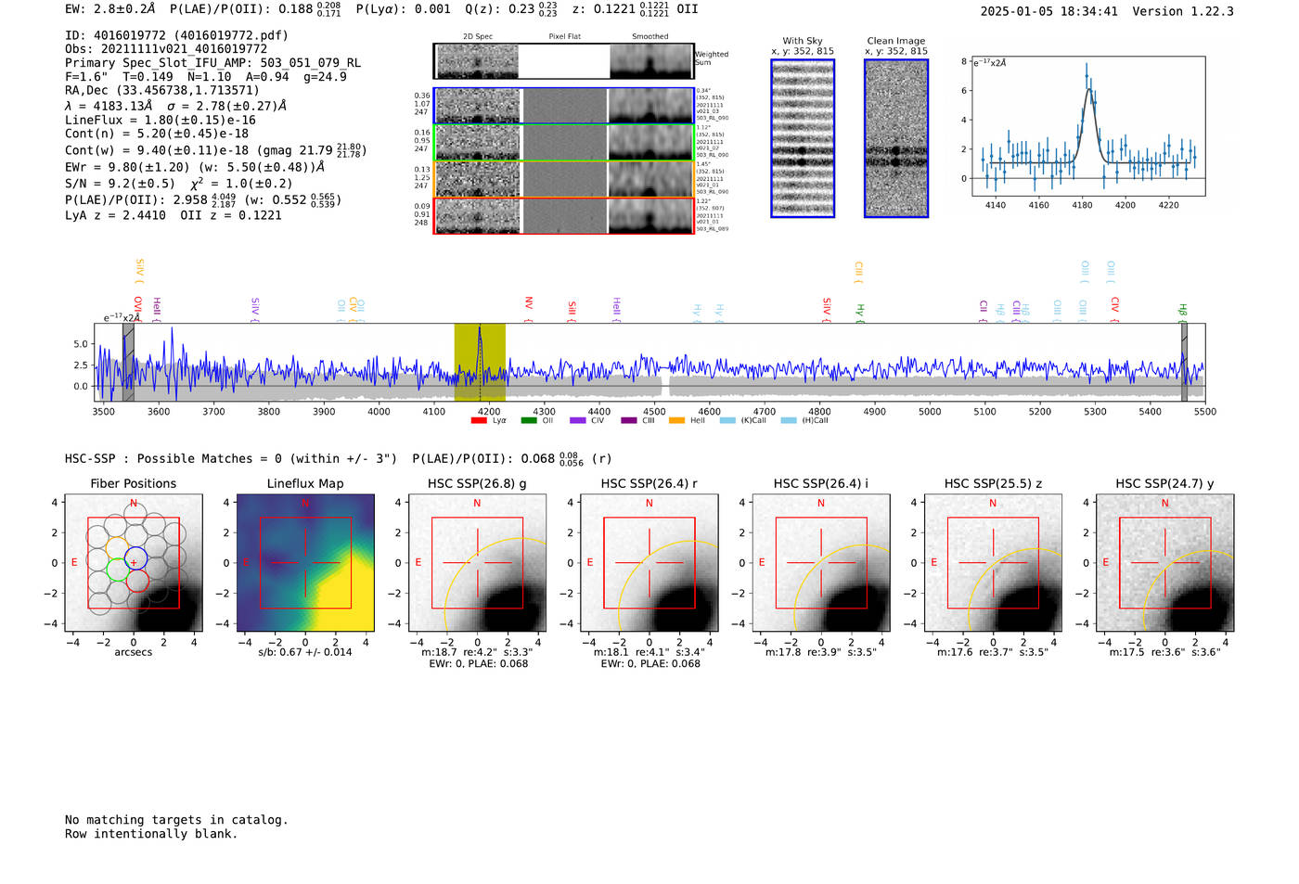Open the Fiber Positions panel
1299x884 pixels.
pyautogui.click(x=134, y=563)
